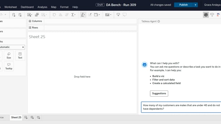Click the Text mark card
Image resolution: width=221 pixels, height=124 pixels.
[20, 56]
